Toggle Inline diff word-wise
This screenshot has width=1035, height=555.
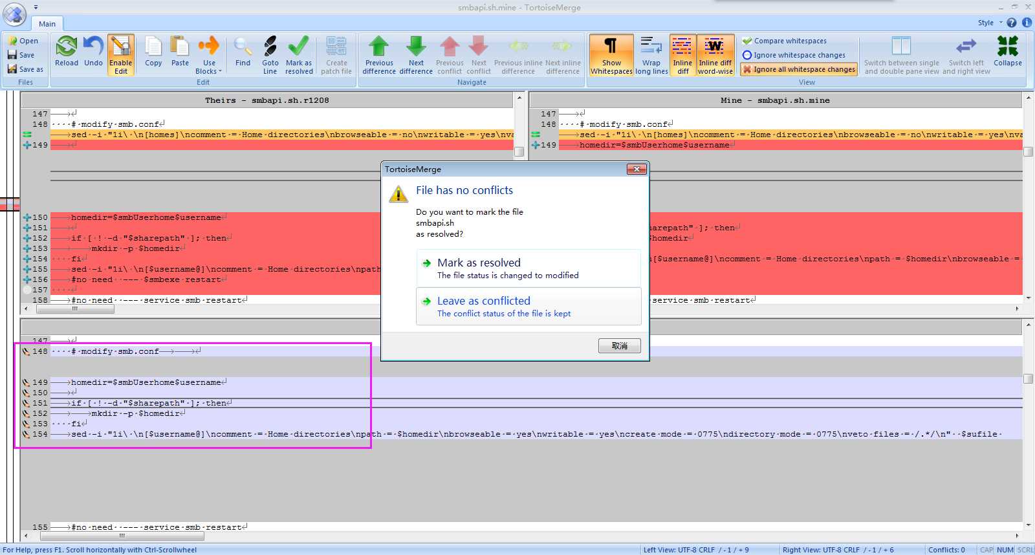[715, 55]
